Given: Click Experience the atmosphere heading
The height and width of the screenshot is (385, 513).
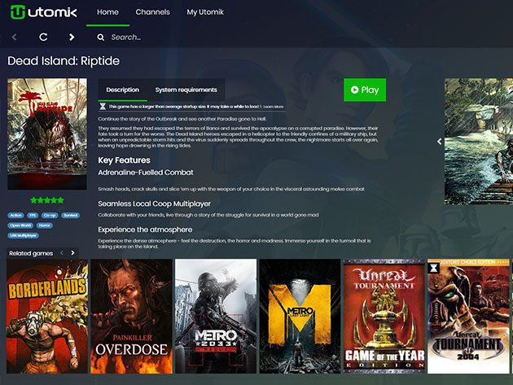Looking at the screenshot, I should pos(145,230).
